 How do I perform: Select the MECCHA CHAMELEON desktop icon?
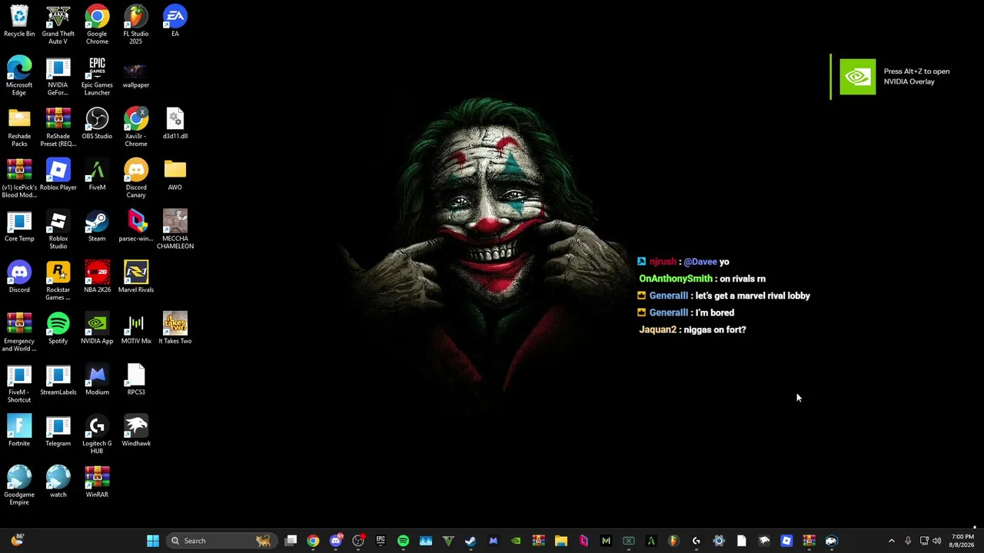[x=175, y=230]
